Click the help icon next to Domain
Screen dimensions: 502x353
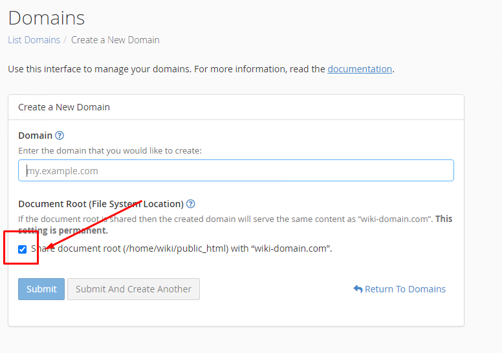point(60,136)
